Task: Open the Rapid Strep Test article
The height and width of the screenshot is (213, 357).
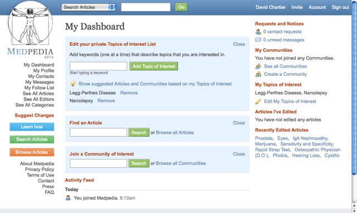Action: 272,150
